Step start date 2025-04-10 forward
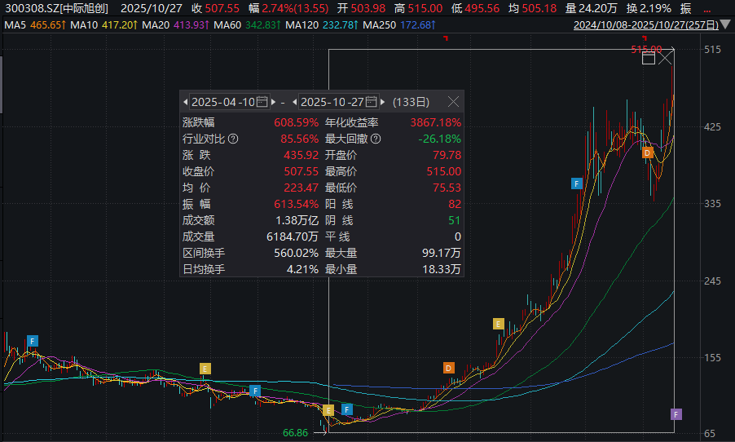 tap(274, 102)
